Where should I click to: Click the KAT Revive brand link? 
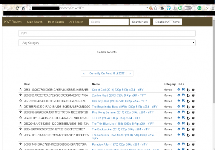click(13, 22)
